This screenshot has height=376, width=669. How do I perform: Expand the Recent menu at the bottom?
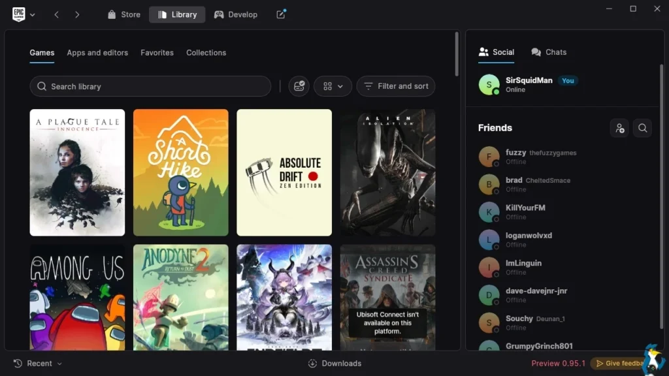click(x=37, y=363)
